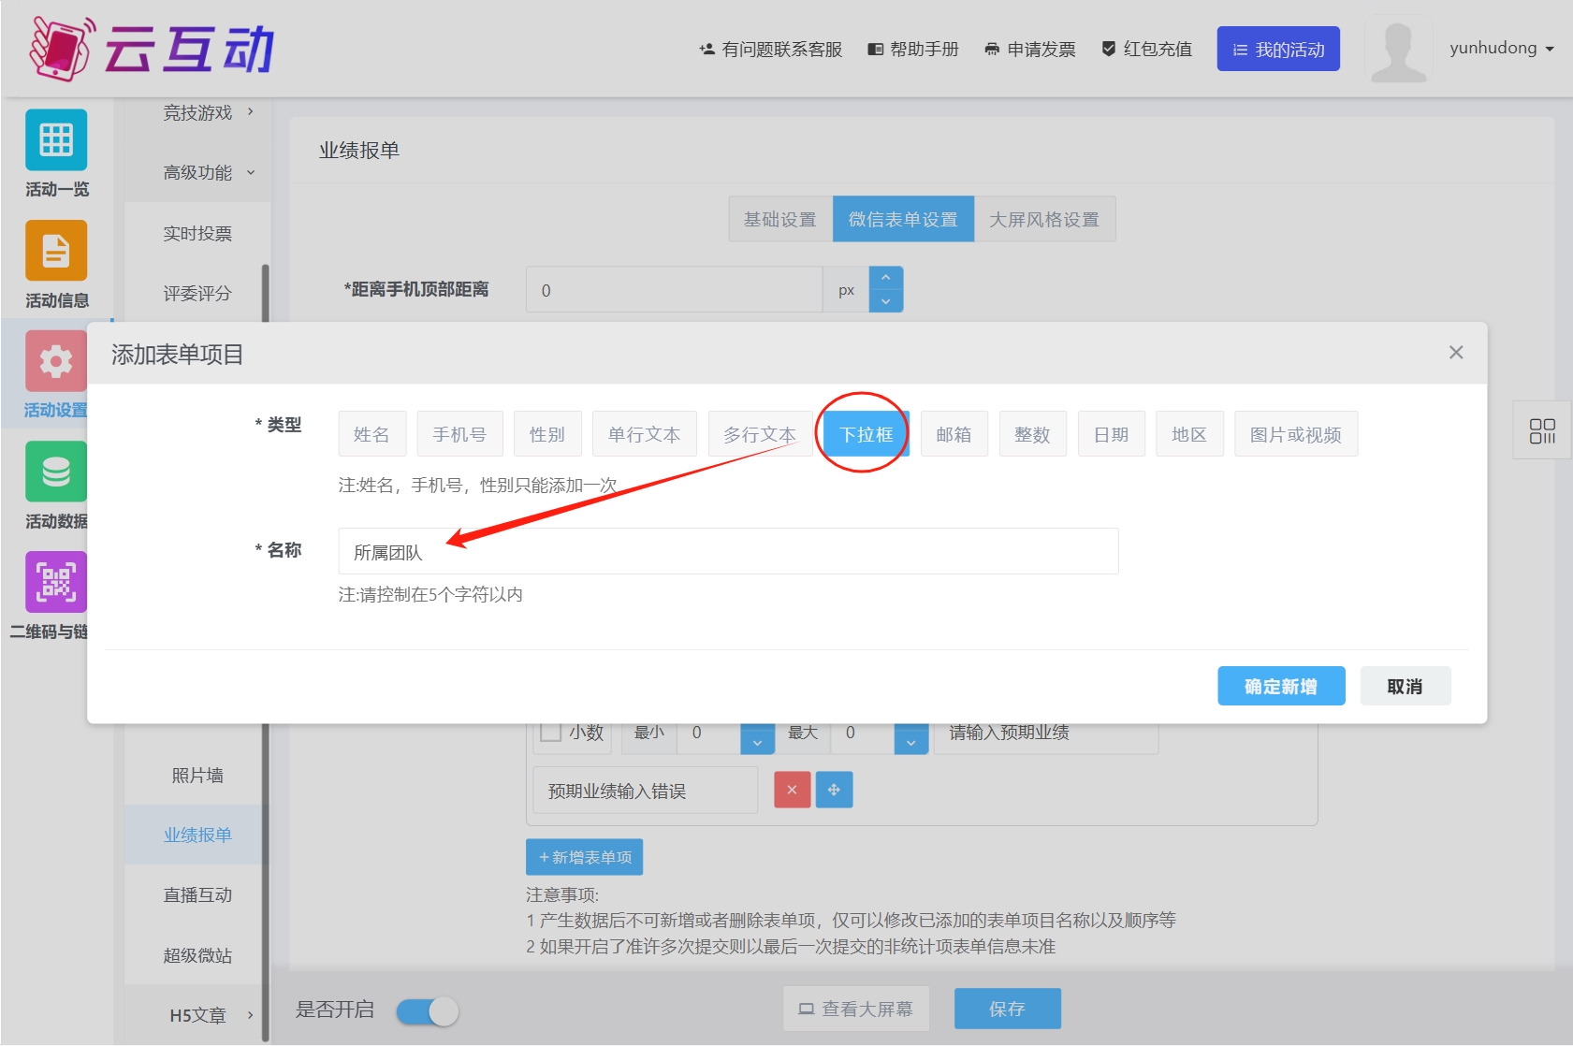Open the 帮助手册 link
Viewport: 1573px width, 1046px height.
click(x=913, y=49)
